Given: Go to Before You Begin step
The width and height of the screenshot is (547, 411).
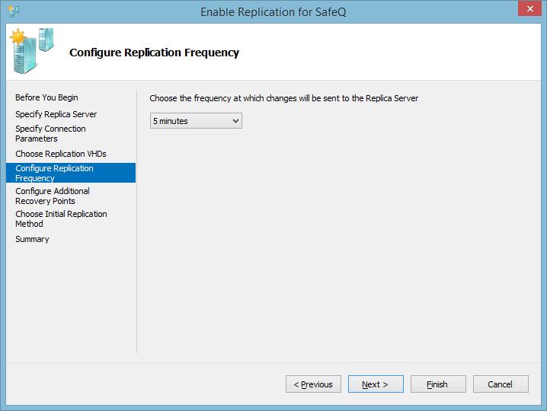Looking at the screenshot, I should tap(46, 97).
